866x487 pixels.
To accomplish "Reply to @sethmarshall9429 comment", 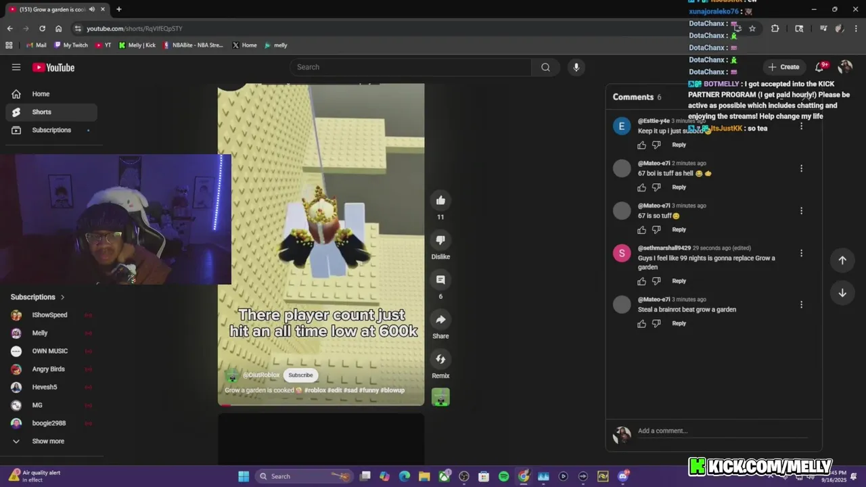I will coord(679,281).
